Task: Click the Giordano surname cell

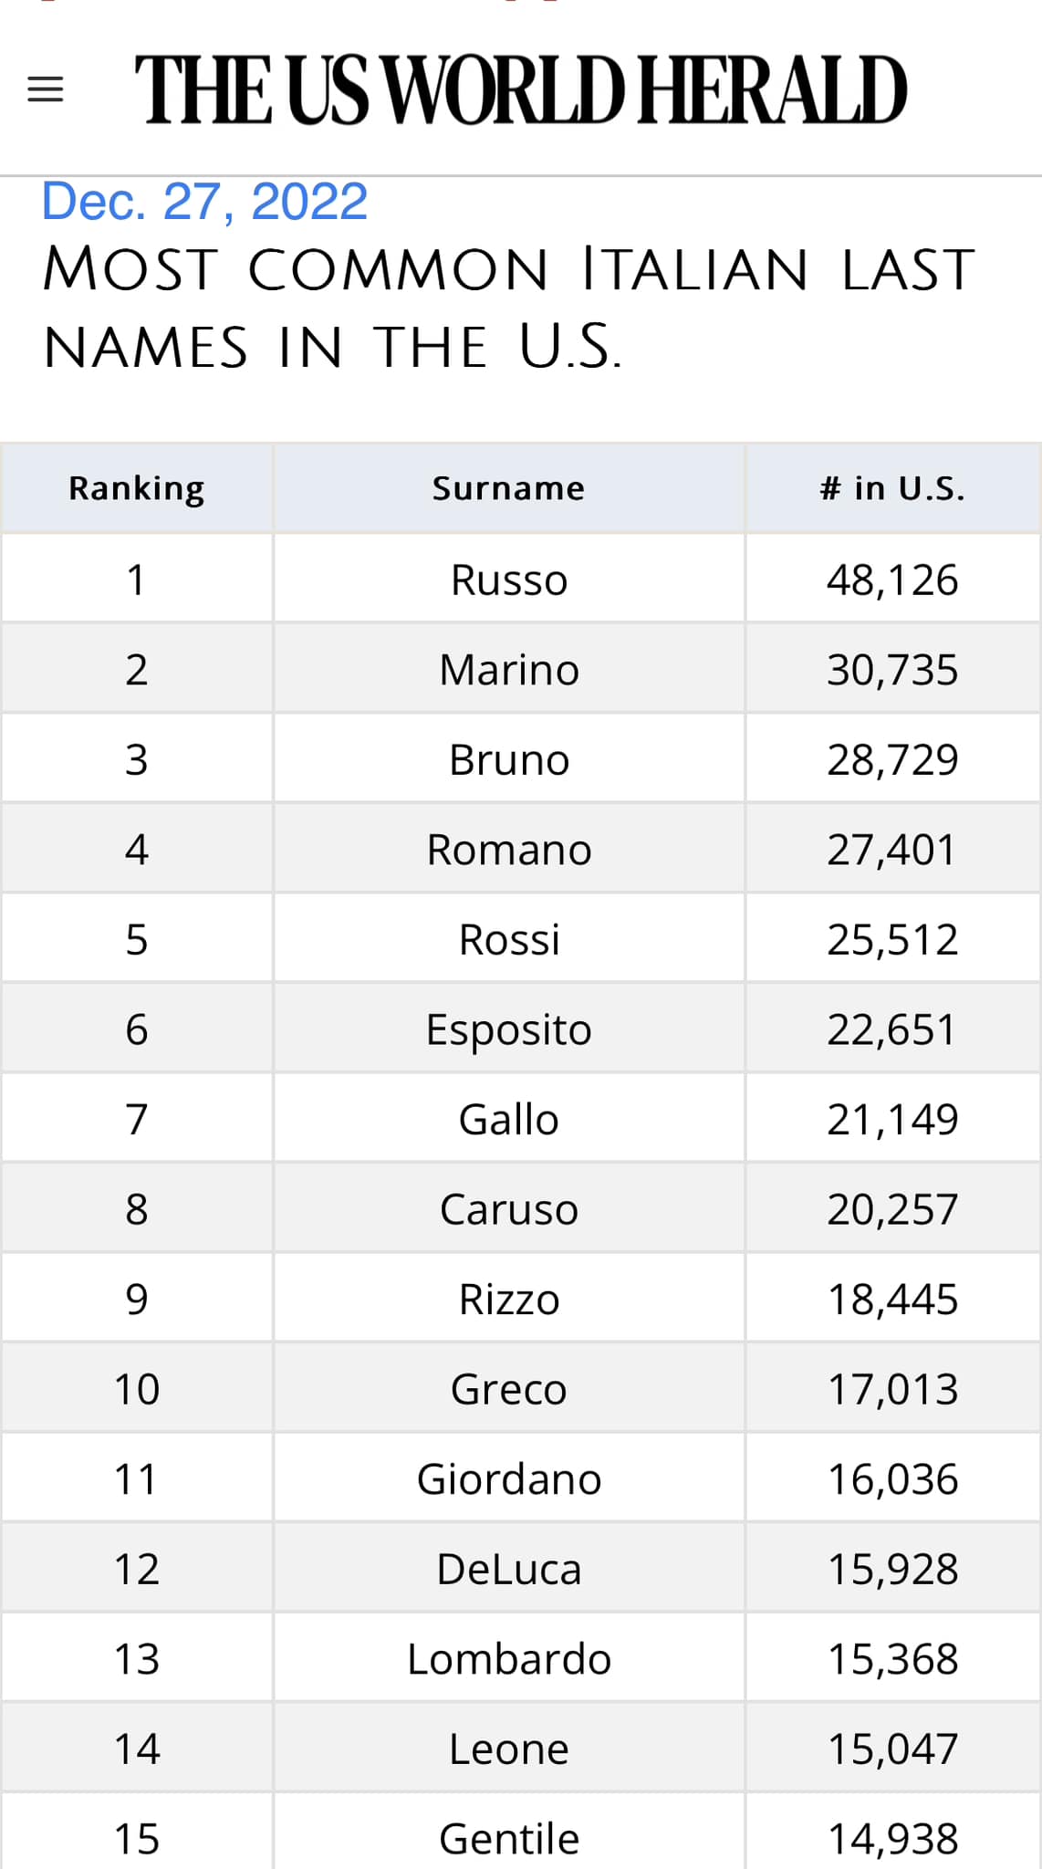Action: click(509, 1478)
